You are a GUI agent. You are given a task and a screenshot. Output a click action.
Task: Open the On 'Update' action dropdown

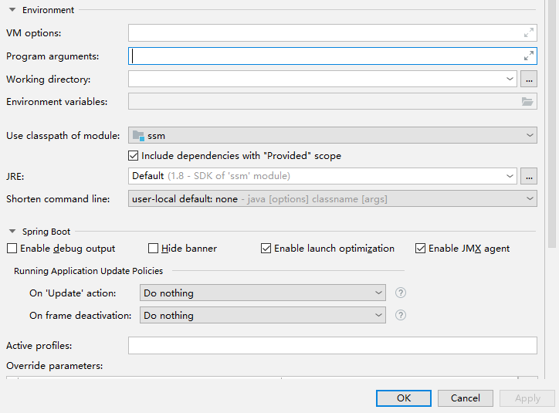(x=263, y=293)
